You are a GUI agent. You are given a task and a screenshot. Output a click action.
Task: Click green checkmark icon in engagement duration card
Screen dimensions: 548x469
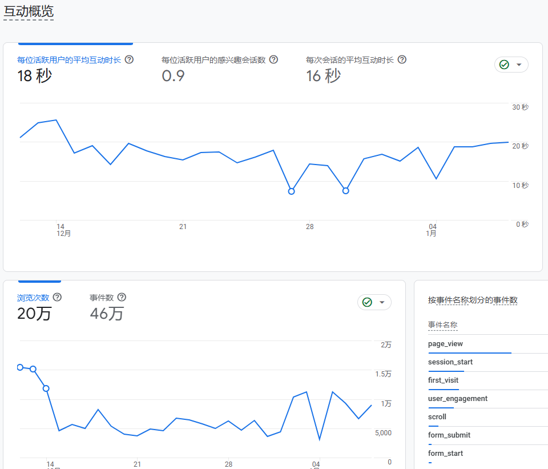(x=504, y=65)
